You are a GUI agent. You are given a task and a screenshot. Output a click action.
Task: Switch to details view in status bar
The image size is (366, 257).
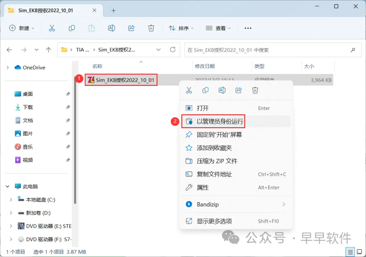350,252
